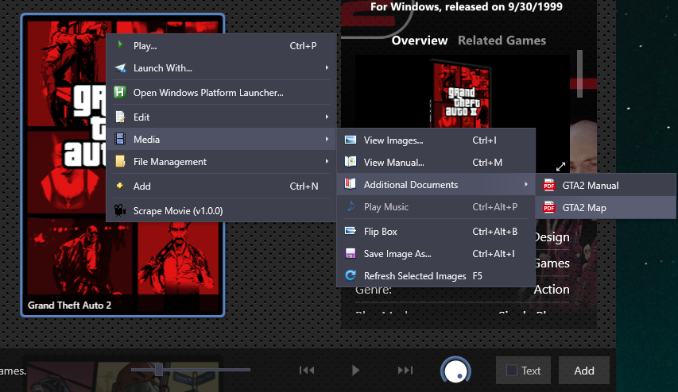
Task: Switch to the Related Games tab
Action: tap(502, 40)
